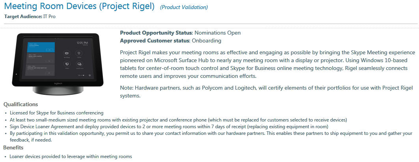The image size is (419, 162).
Task: Click the dial pad icon on tablet screen
Action: [x=79, y=53]
